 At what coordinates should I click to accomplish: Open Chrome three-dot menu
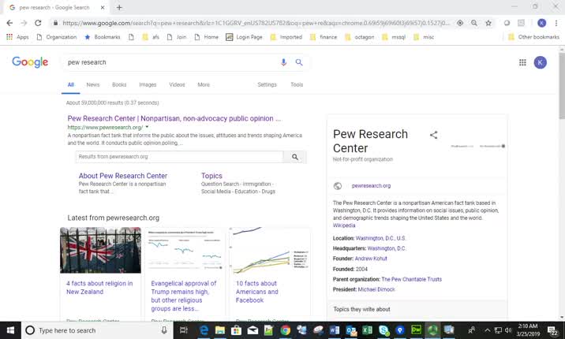[x=556, y=23]
